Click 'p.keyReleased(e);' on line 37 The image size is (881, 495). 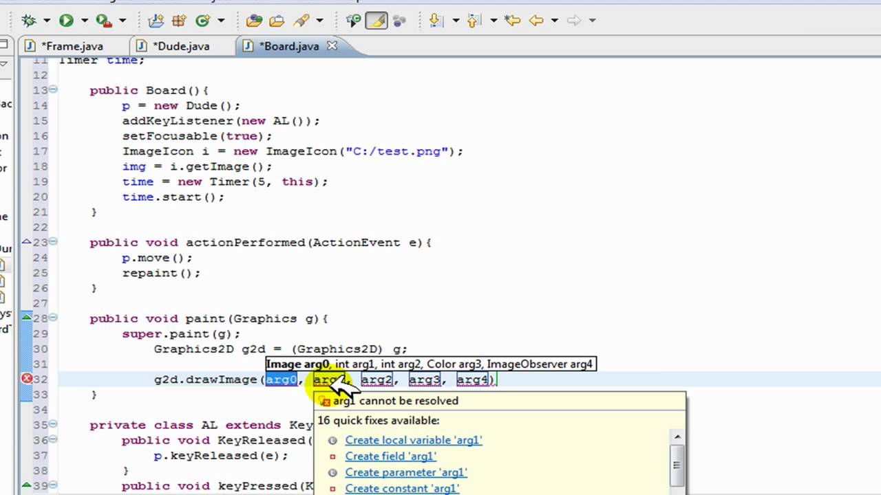pyautogui.click(x=221, y=456)
